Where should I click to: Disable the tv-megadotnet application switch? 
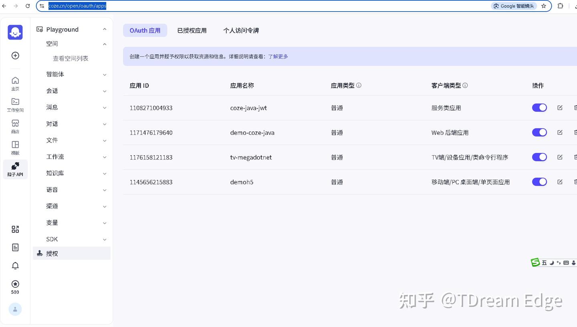(x=539, y=157)
